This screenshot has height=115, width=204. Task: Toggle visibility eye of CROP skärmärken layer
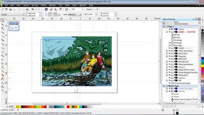pos(169,51)
